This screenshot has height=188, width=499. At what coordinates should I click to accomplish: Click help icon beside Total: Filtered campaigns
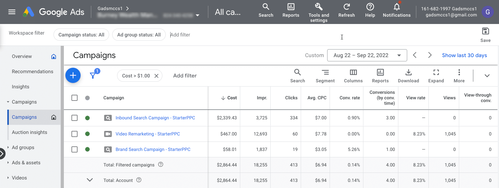coord(161,164)
